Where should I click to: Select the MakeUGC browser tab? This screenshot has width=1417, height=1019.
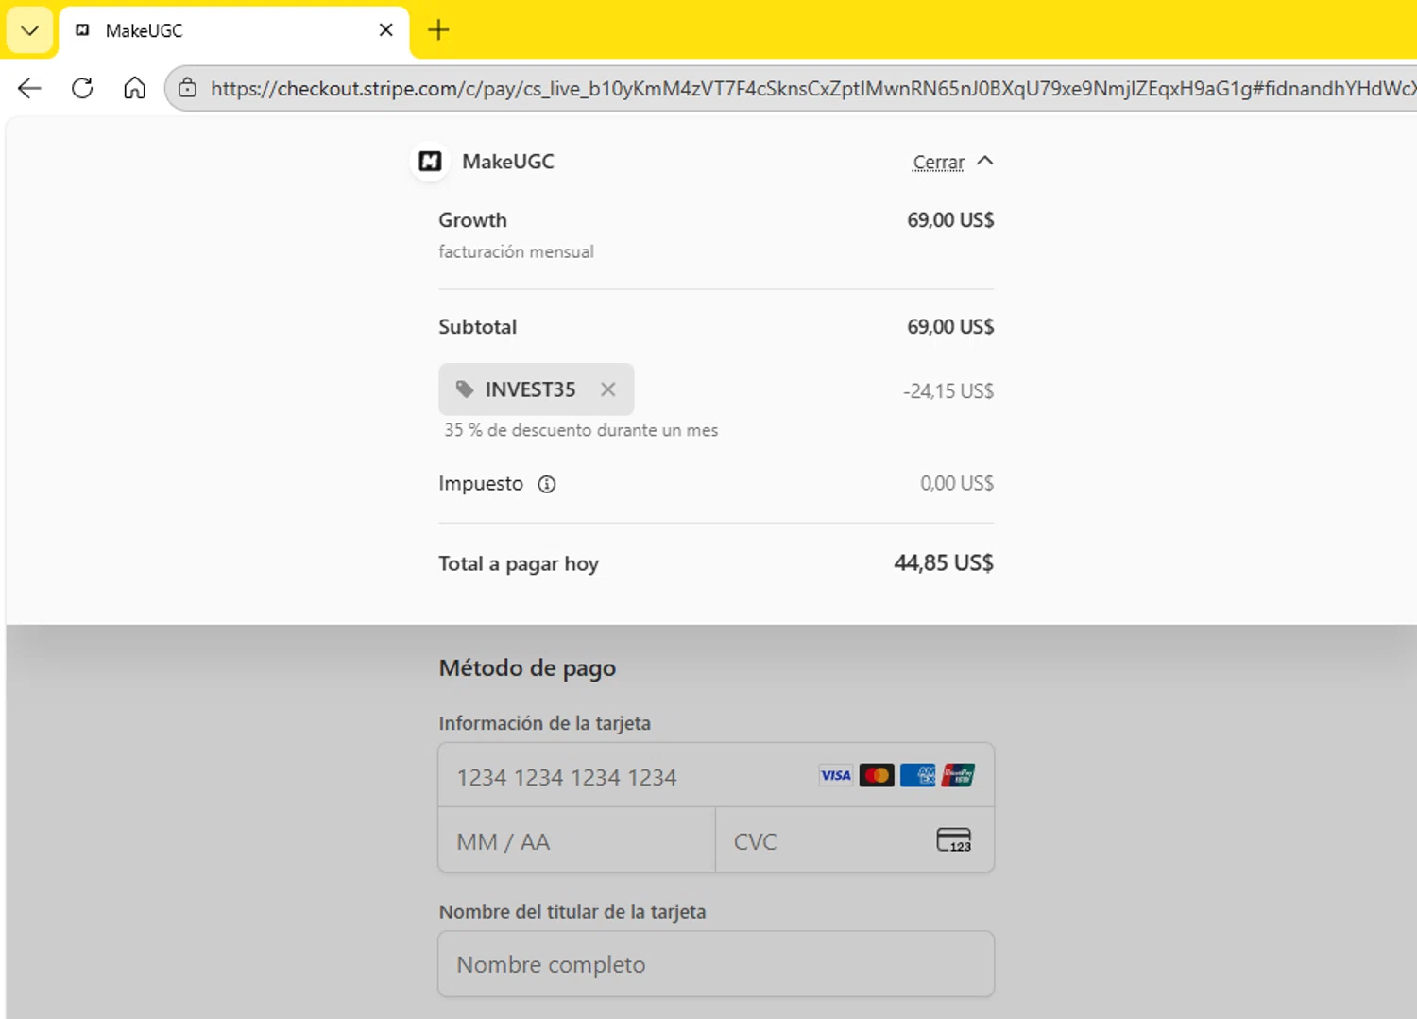(234, 31)
